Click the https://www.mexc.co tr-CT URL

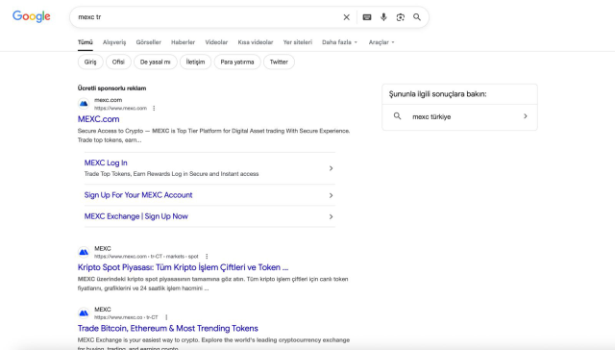coord(126,317)
